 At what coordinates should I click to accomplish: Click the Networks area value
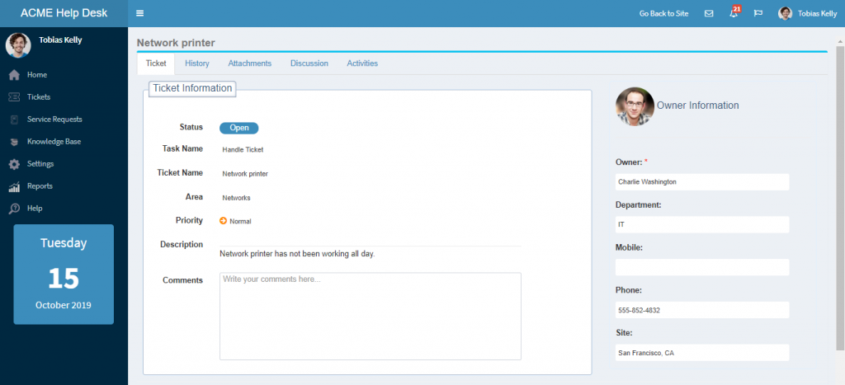(x=237, y=198)
